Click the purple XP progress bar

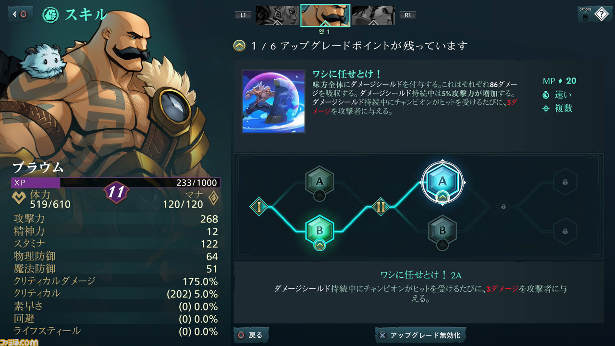[x=116, y=183]
